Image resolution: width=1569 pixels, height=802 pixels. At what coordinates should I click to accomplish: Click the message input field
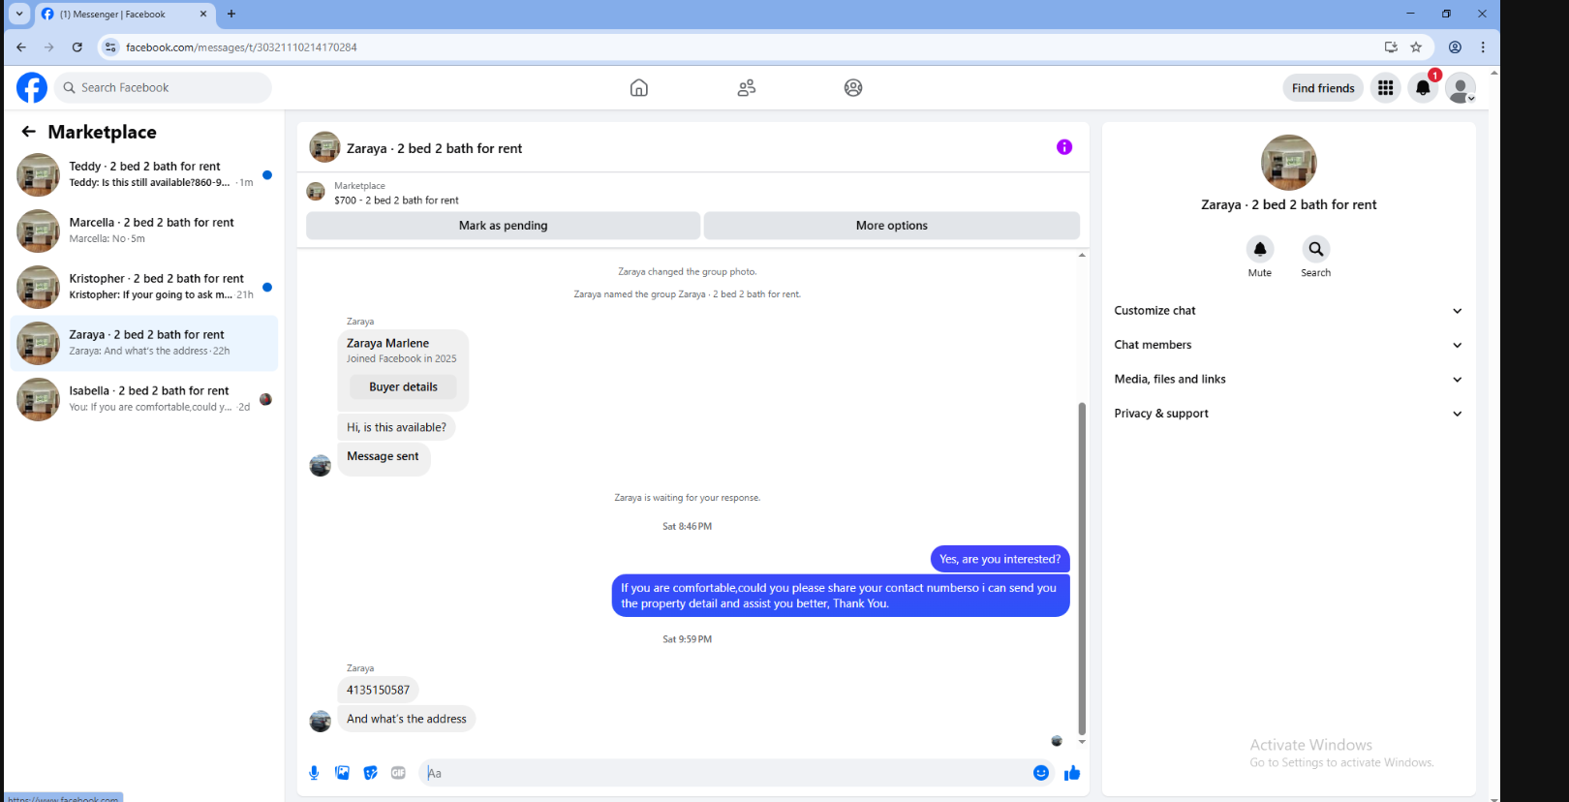pyautogui.click(x=723, y=773)
